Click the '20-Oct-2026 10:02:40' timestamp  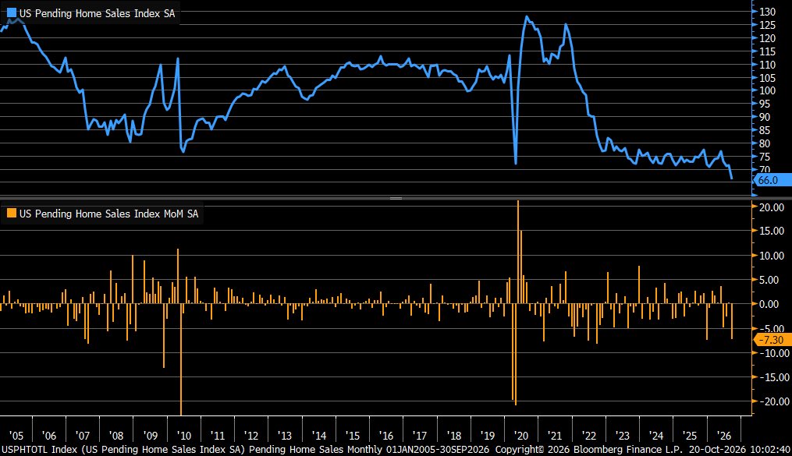740,449
